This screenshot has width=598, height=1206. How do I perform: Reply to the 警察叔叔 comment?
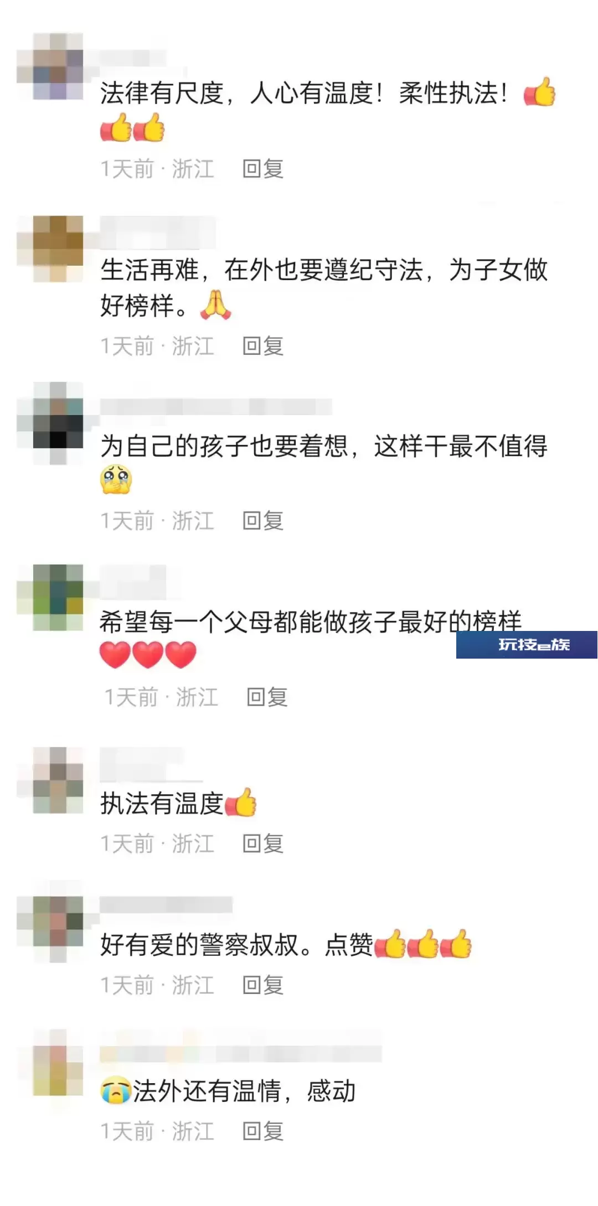263,985
